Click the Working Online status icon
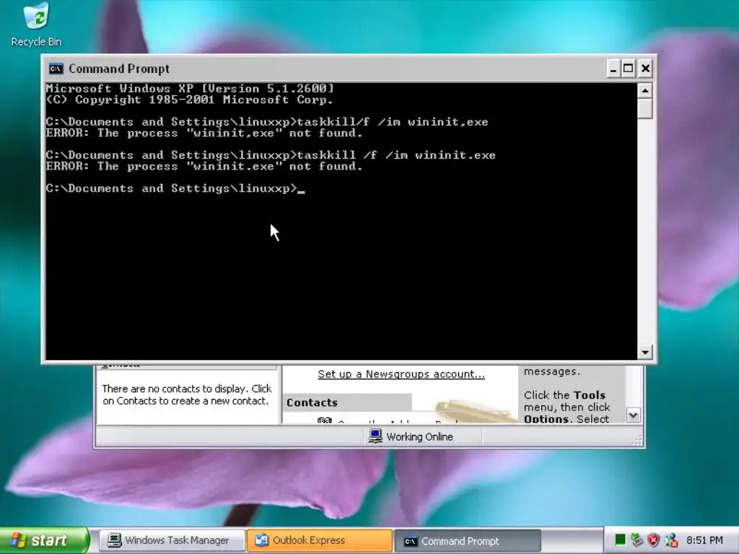739x554 pixels. [x=375, y=436]
